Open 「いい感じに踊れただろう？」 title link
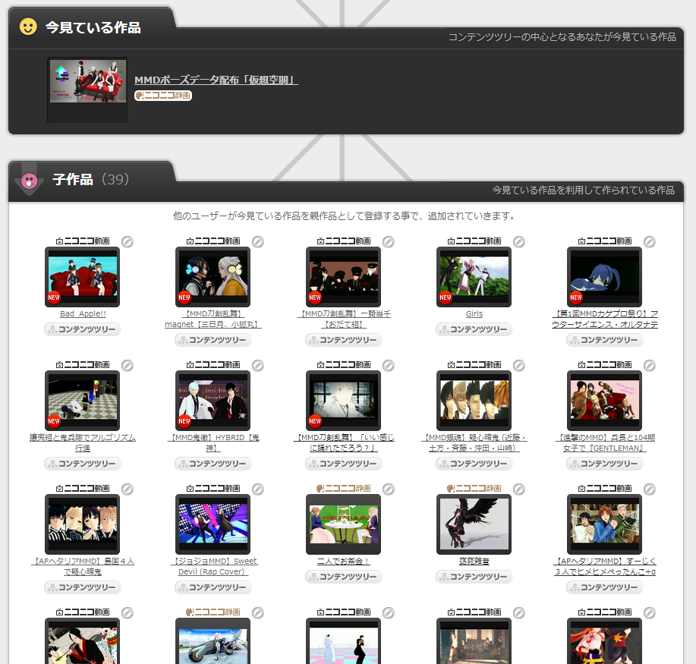 point(344,443)
